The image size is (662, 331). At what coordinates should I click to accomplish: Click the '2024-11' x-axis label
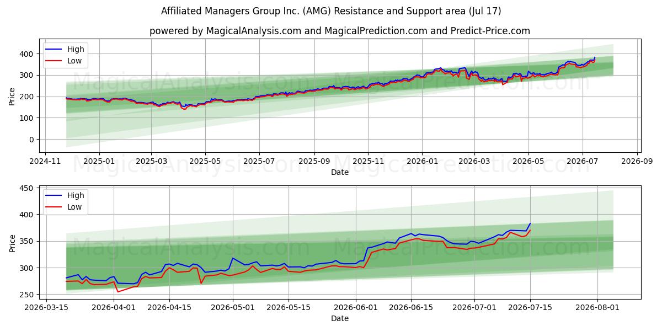[45, 162]
